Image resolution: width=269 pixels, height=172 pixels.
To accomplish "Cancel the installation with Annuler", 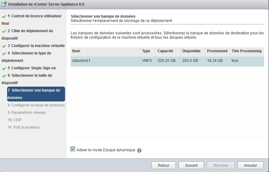I will point(250,166).
